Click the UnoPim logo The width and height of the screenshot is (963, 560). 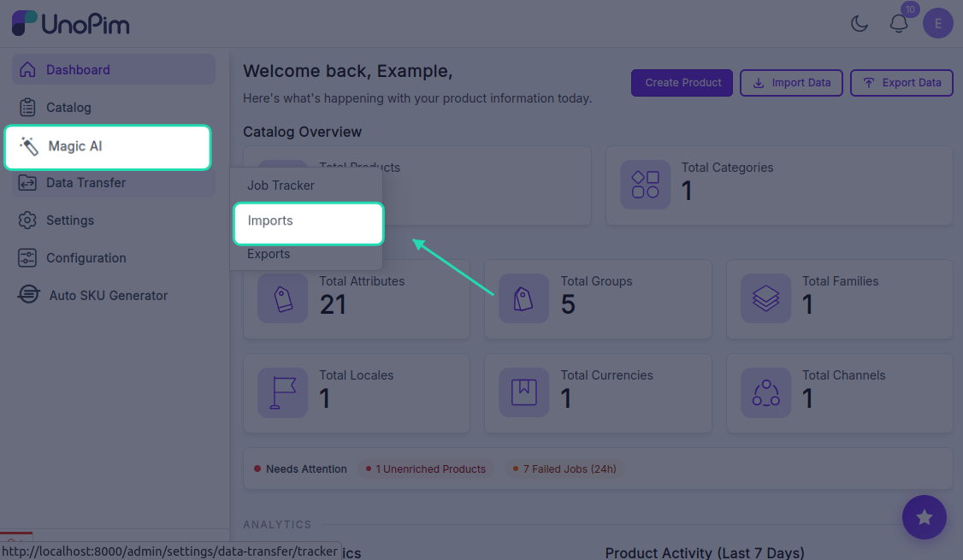tap(71, 24)
